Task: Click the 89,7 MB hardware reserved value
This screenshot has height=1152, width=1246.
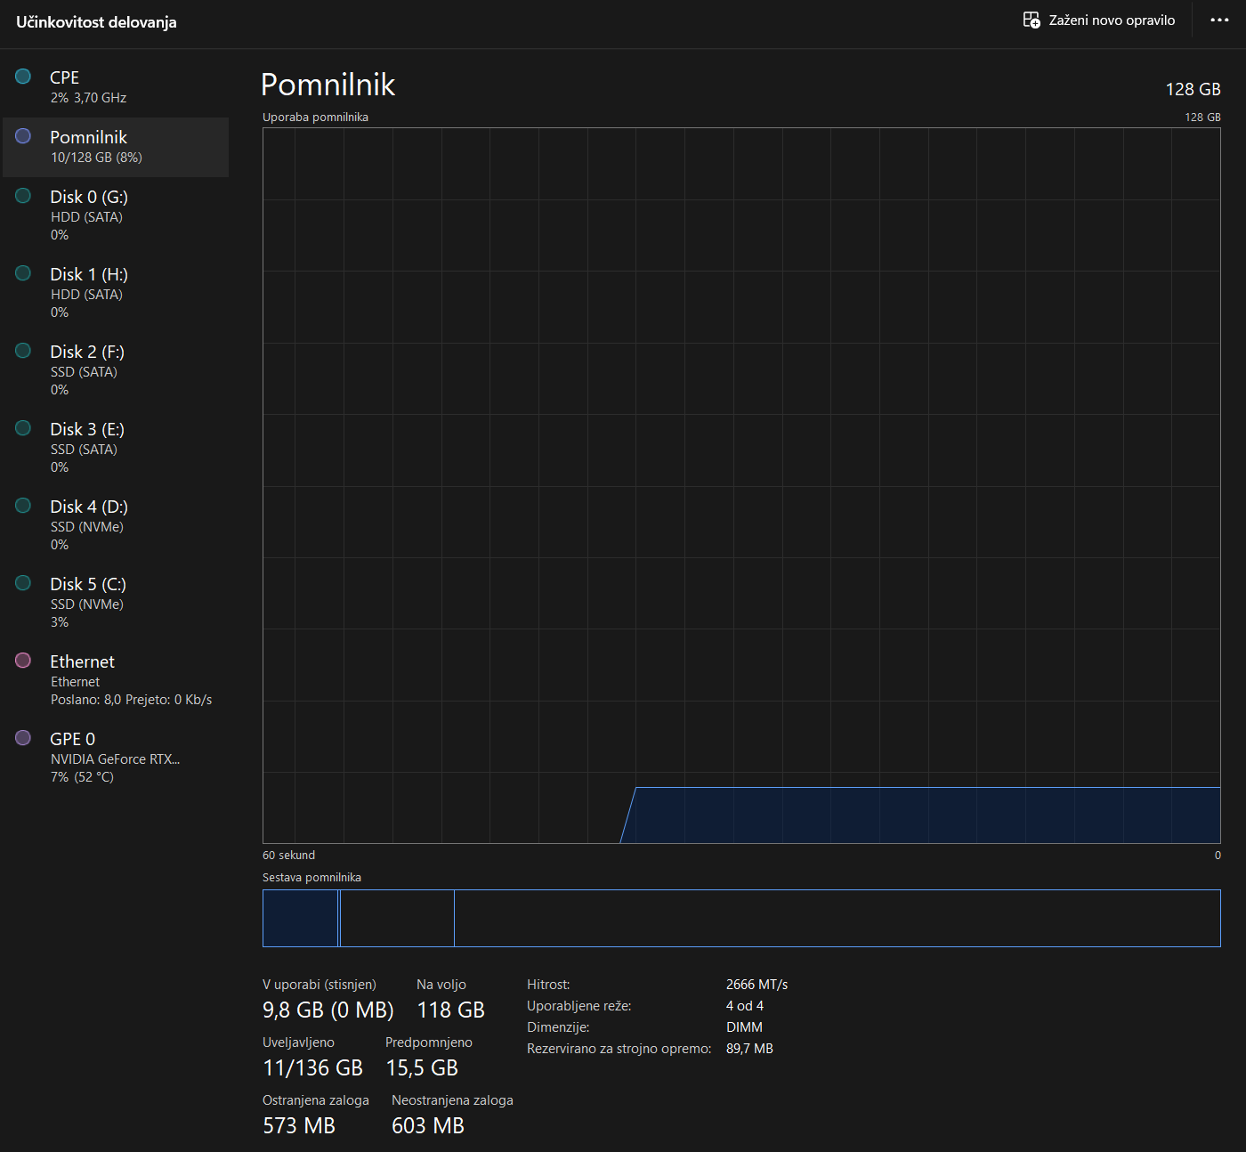Action: [x=749, y=1049]
